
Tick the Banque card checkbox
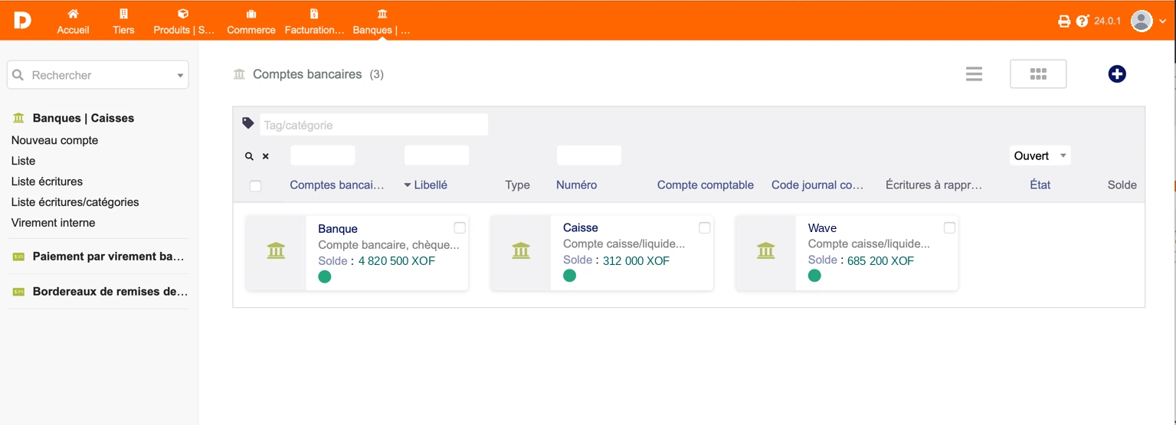(460, 227)
